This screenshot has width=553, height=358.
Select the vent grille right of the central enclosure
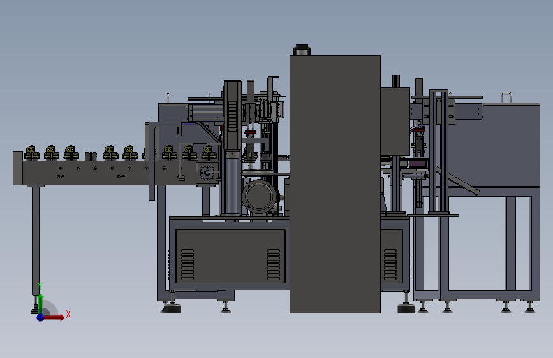pyautogui.click(x=390, y=264)
